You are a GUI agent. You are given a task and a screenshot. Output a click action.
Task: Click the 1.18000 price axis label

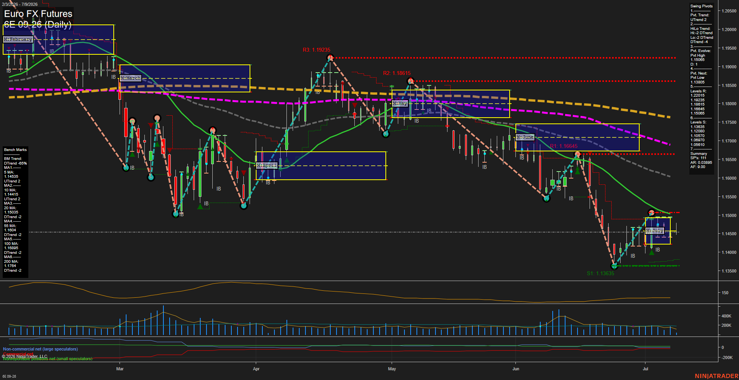(729, 104)
